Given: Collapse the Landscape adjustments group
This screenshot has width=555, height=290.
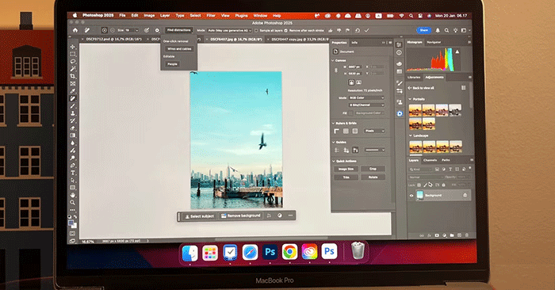Looking at the screenshot, I should point(410,135).
